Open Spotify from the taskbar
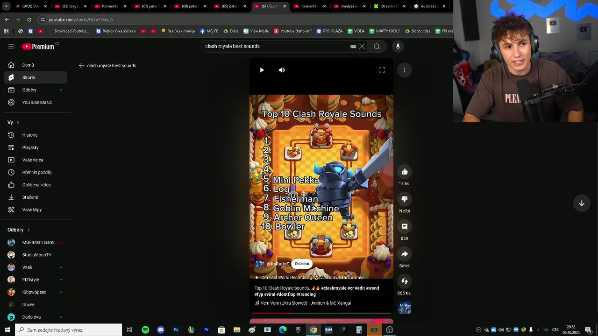 (145, 330)
